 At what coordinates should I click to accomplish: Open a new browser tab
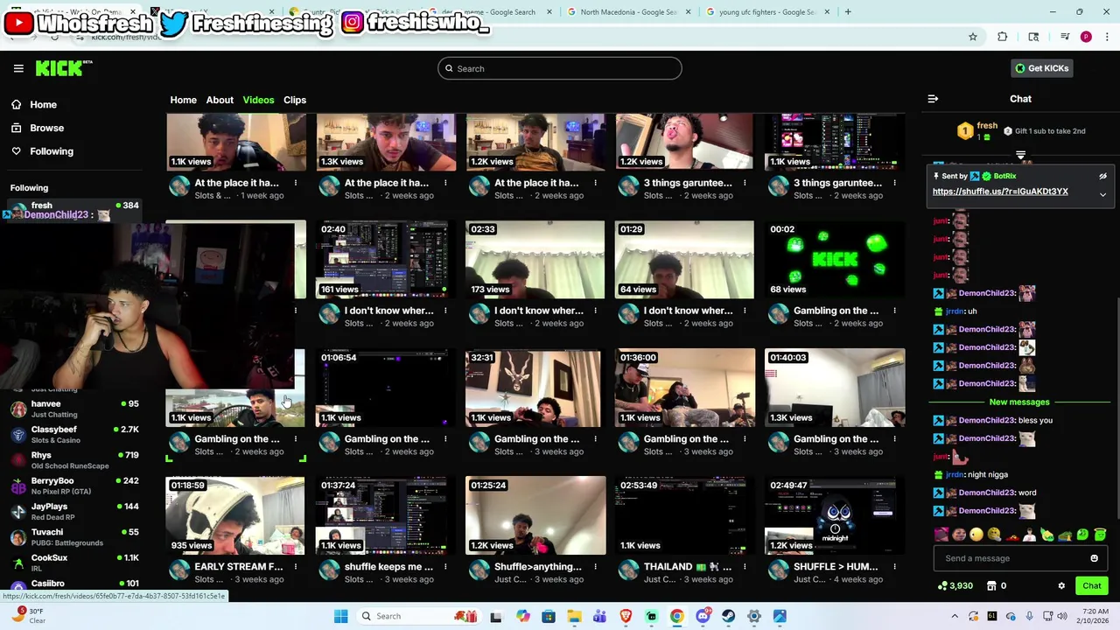[x=848, y=12]
